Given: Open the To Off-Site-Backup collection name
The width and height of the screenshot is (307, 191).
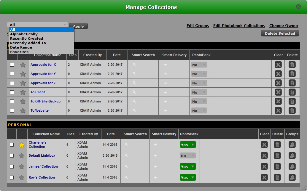Looking at the screenshot, I should point(45,102).
